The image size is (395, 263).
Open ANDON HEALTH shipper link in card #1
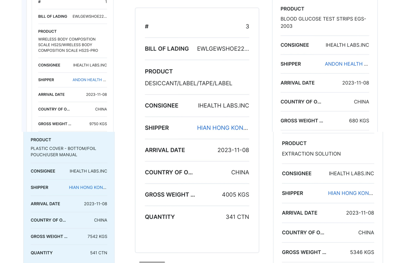point(89,80)
